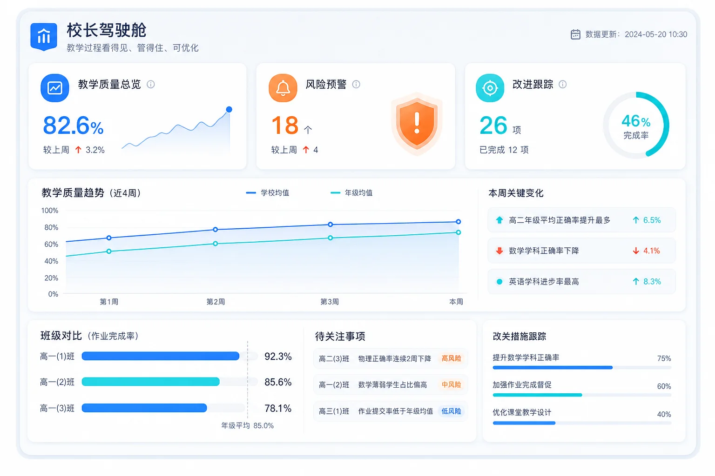Click the orange bell 风险预警 icon
This screenshot has height=476, width=715.
pyautogui.click(x=283, y=88)
